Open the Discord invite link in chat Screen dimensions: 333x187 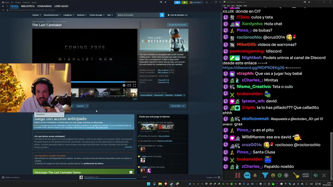[253, 68]
